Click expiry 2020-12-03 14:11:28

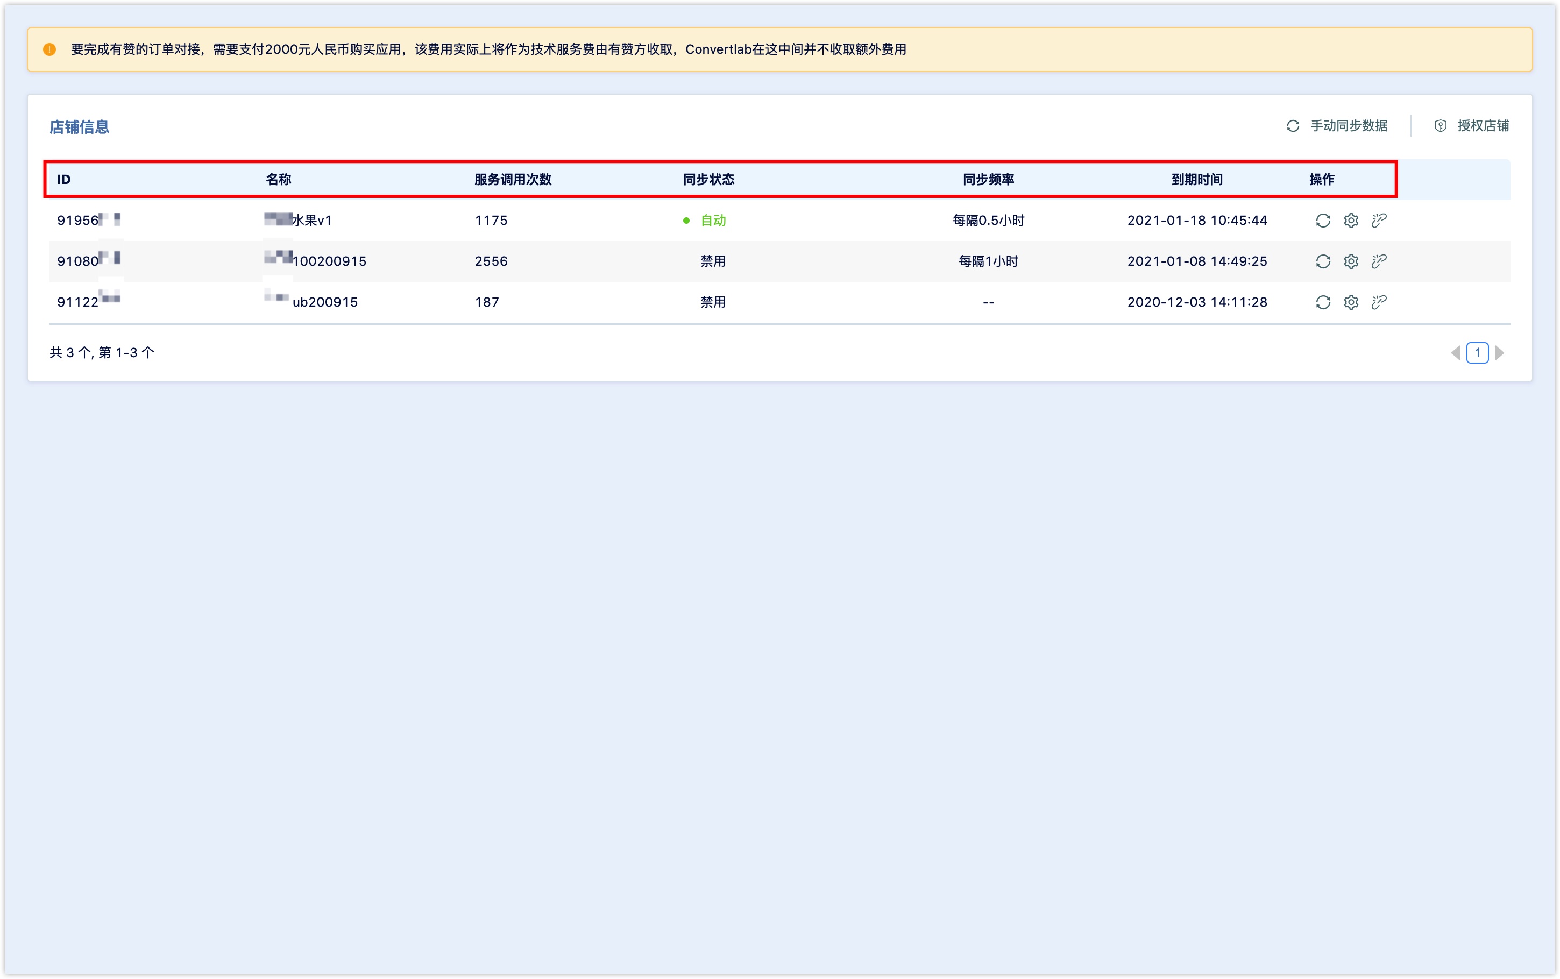point(1197,302)
